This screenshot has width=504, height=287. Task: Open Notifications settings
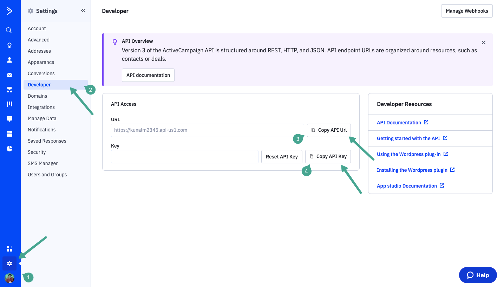click(42, 130)
